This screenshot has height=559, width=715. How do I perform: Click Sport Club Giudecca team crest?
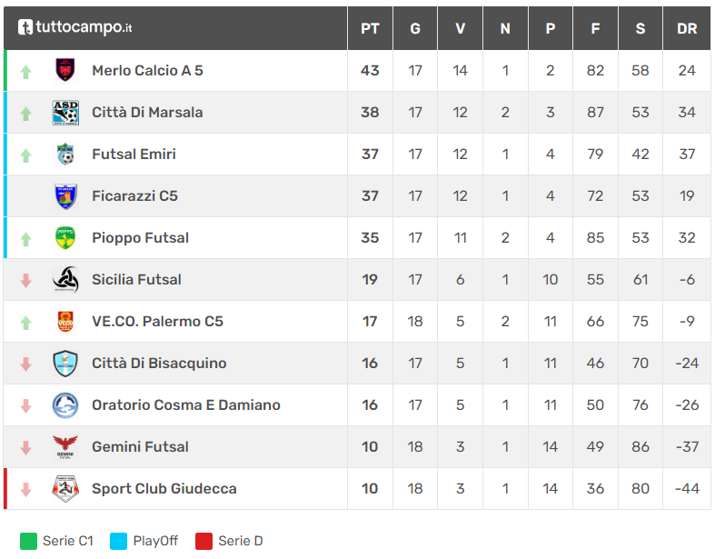click(65, 489)
